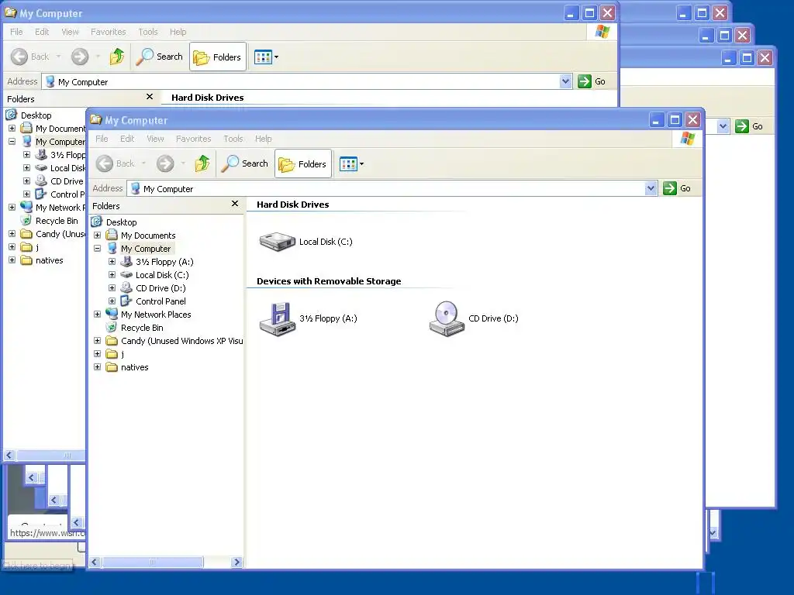Select Recycle Bin in front window tree

tap(142, 328)
